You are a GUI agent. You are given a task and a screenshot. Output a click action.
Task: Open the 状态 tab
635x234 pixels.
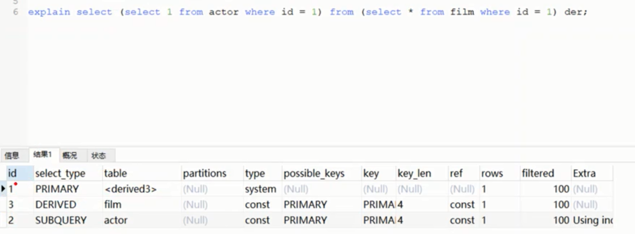99,155
